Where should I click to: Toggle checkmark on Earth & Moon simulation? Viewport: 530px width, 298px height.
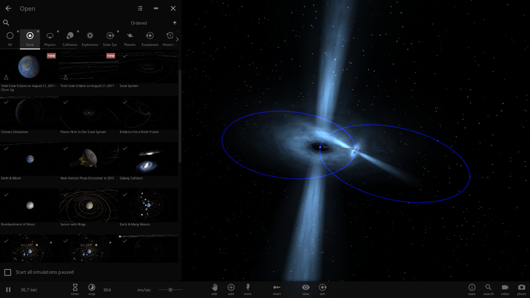click(x=6, y=148)
